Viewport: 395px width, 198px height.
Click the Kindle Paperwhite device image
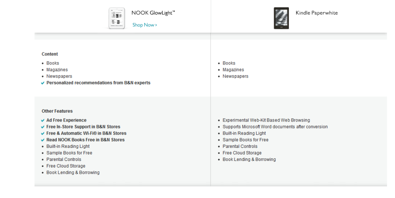click(281, 18)
